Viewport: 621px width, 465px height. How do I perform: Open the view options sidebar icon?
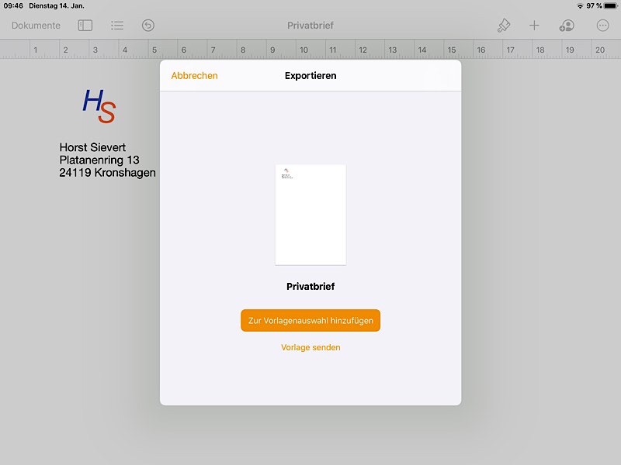point(85,26)
